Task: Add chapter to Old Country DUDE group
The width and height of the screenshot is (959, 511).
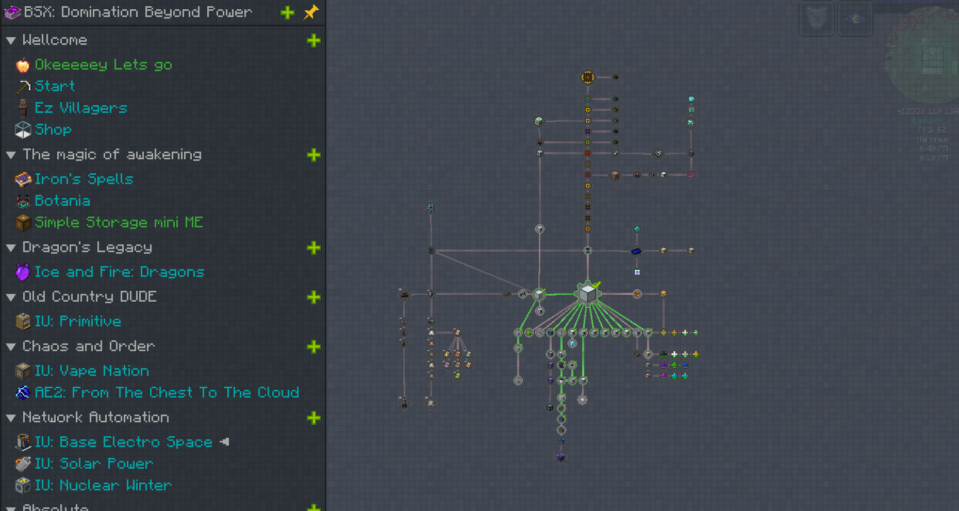Action: (x=313, y=297)
